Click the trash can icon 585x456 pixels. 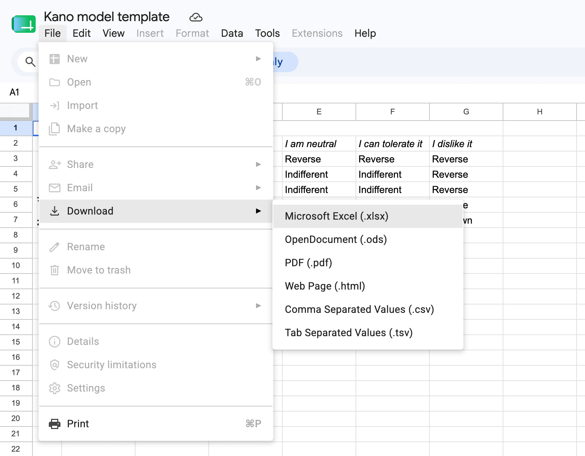[55, 270]
